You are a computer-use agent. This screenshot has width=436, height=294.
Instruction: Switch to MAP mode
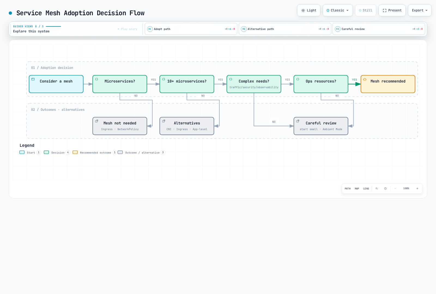(357, 188)
